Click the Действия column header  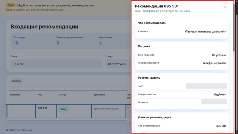[99, 94]
